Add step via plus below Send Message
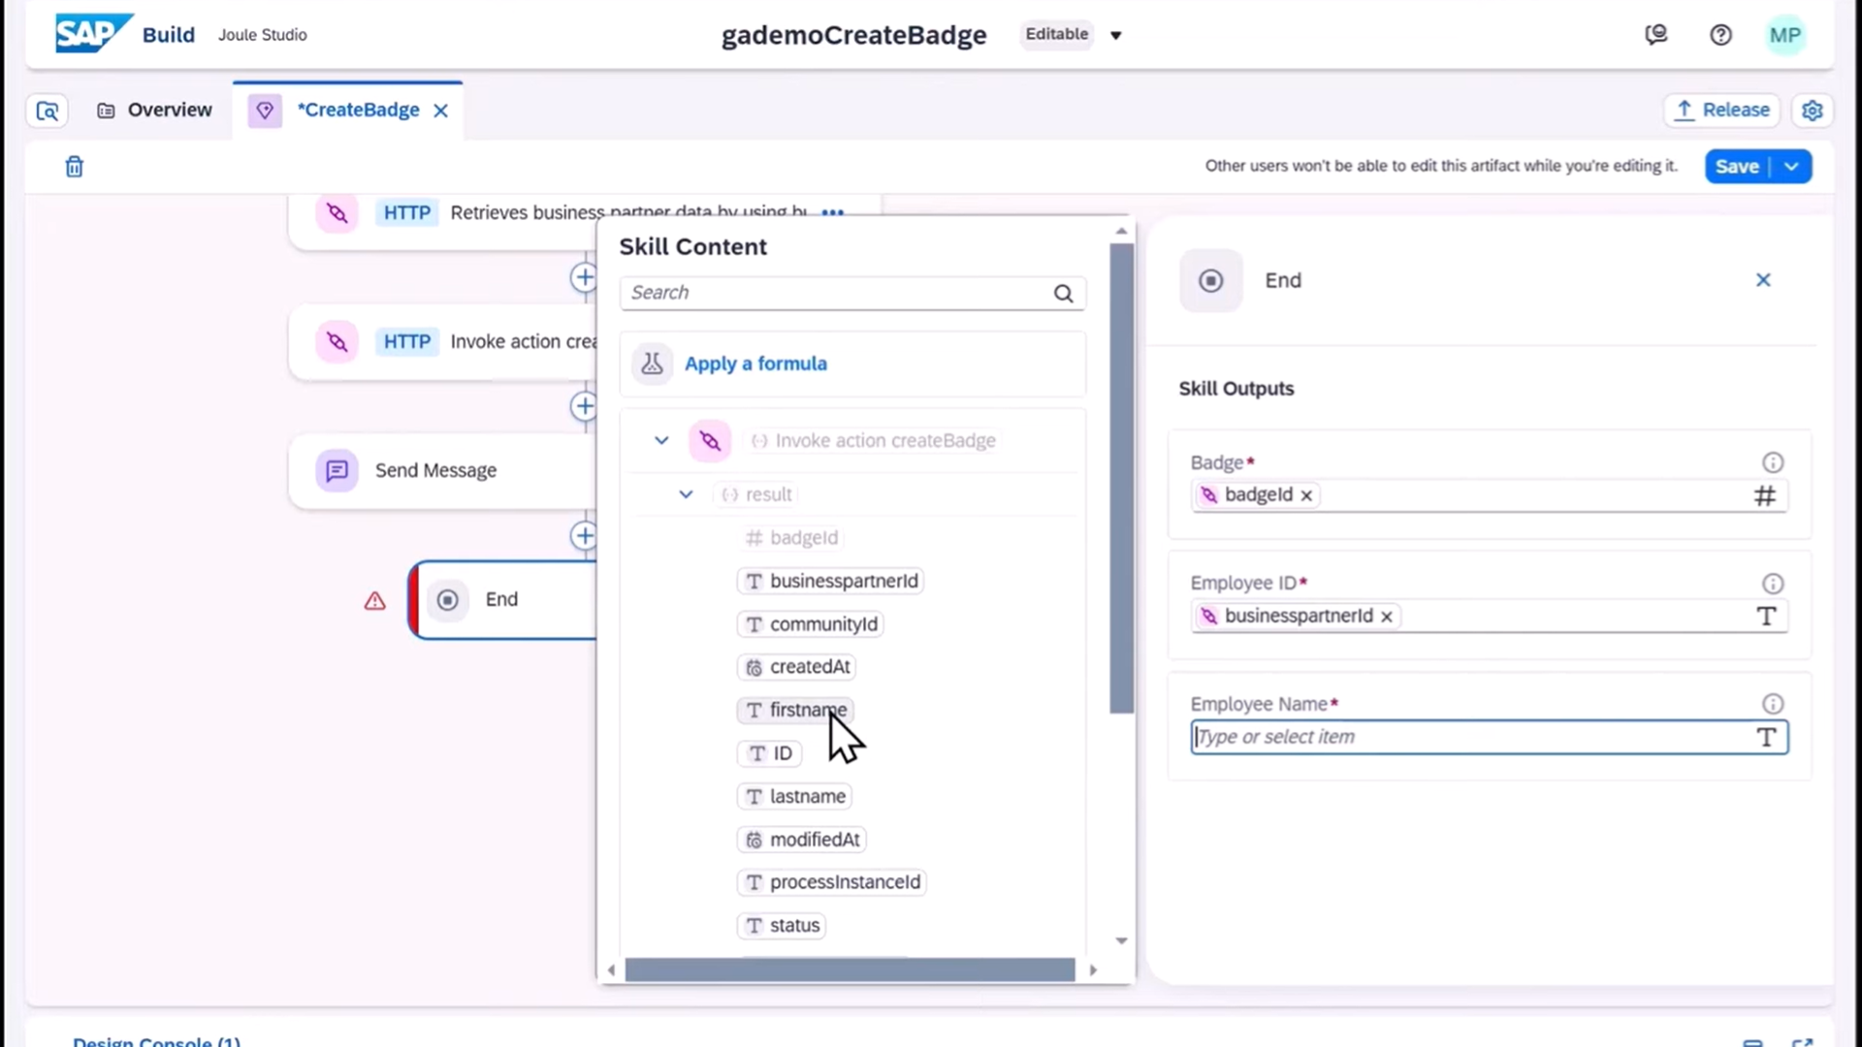Viewport: 1862px width, 1047px height. pos(584,535)
